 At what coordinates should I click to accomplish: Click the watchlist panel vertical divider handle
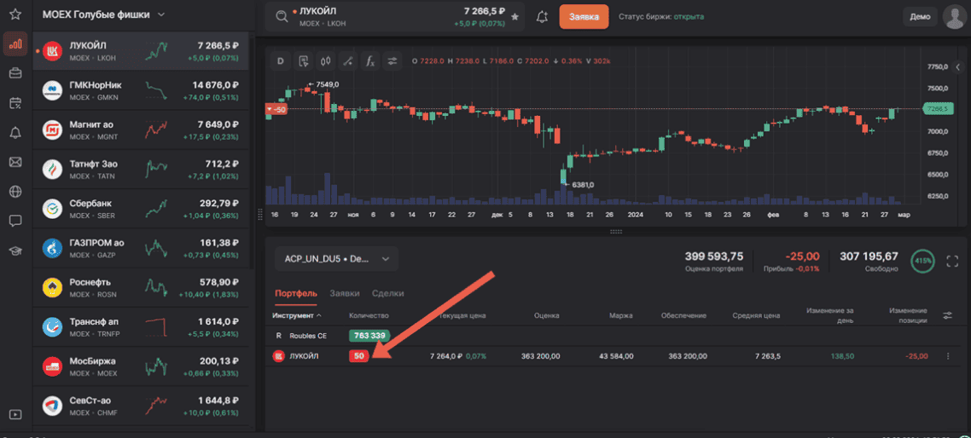(259, 215)
